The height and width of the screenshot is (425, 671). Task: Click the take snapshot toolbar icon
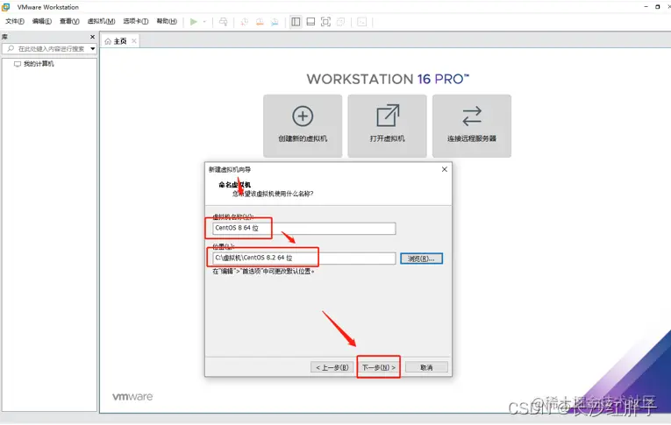click(x=245, y=22)
